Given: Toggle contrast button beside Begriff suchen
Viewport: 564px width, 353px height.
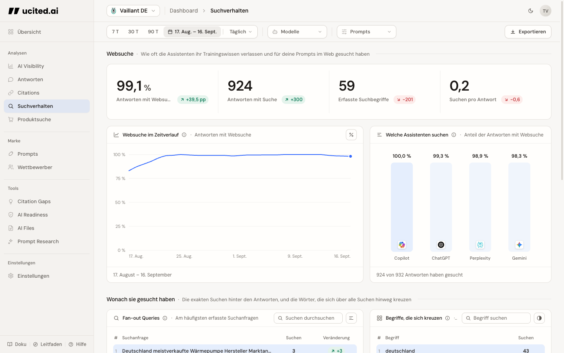Looking at the screenshot, I should click(539, 318).
